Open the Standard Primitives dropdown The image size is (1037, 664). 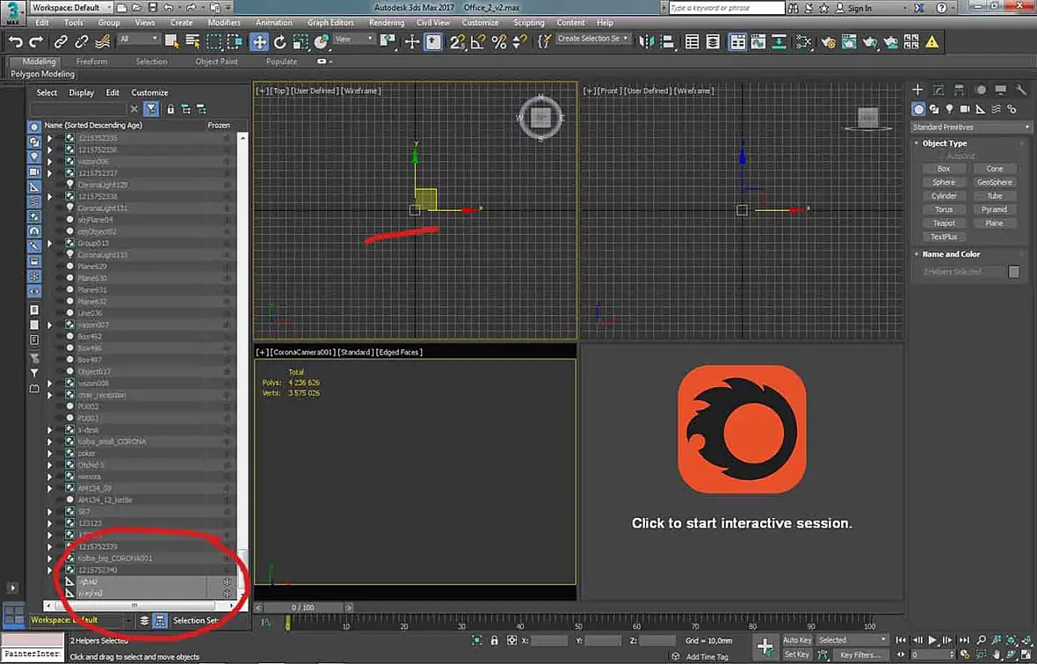970,128
